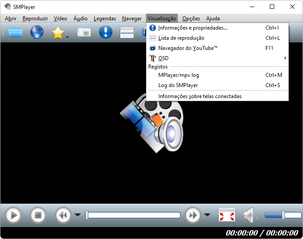303x239 pixels.
Task: Maximize the SMPlayer window
Action: click(x=272, y=7)
